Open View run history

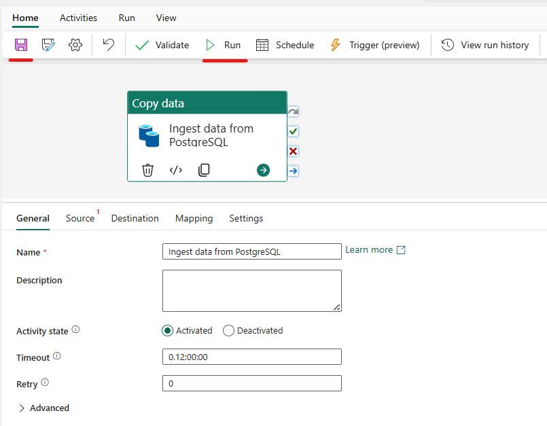pyautogui.click(x=485, y=45)
